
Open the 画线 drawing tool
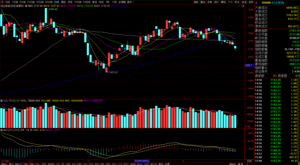[223, 2]
